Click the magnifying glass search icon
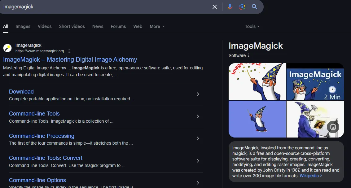Screen dimensions: 351x188 coord(254,7)
